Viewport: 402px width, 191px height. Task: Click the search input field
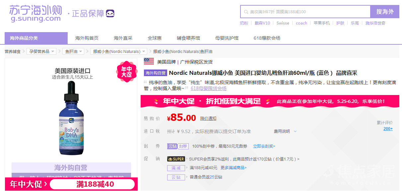pyautogui.click(x=305, y=12)
